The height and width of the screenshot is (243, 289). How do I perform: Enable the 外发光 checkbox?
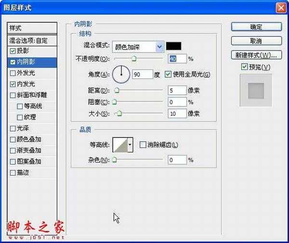13,73
